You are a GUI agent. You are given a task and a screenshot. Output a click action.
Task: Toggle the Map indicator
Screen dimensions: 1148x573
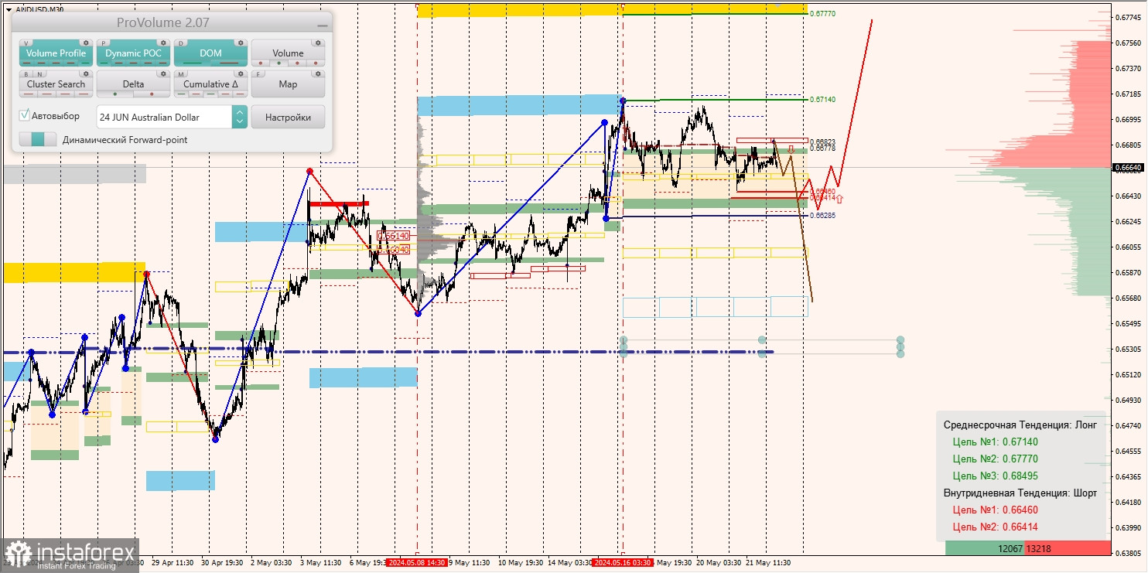tap(288, 84)
